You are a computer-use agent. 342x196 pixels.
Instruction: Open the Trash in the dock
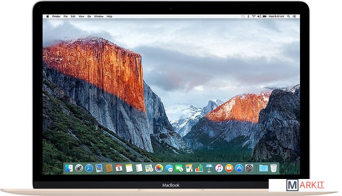click(274, 168)
